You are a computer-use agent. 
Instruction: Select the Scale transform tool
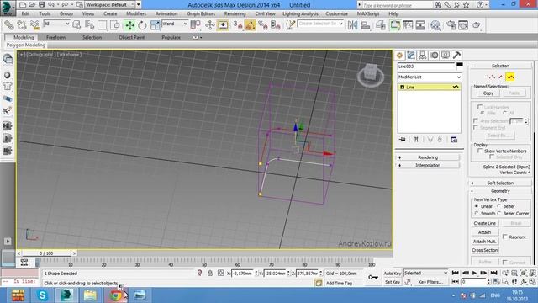155,25
